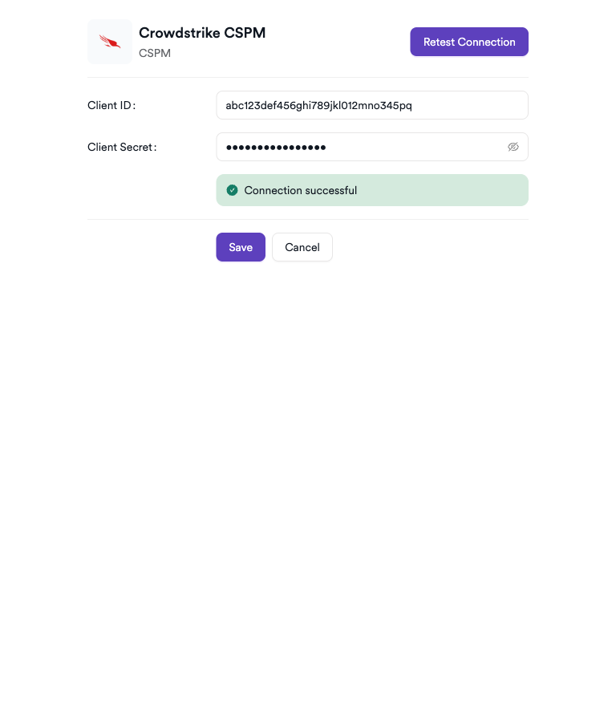Cancel the credential changes
Image resolution: width=616 pixels, height=722 pixels.
[302, 247]
